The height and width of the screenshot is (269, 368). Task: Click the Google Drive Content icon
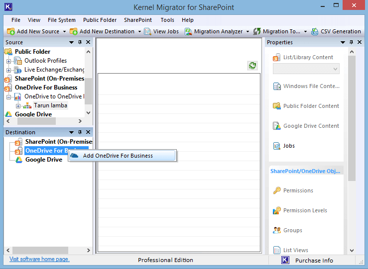pos(277,126)
